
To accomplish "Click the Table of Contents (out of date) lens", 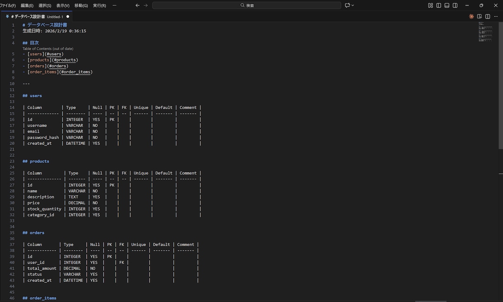I will 48,49.
